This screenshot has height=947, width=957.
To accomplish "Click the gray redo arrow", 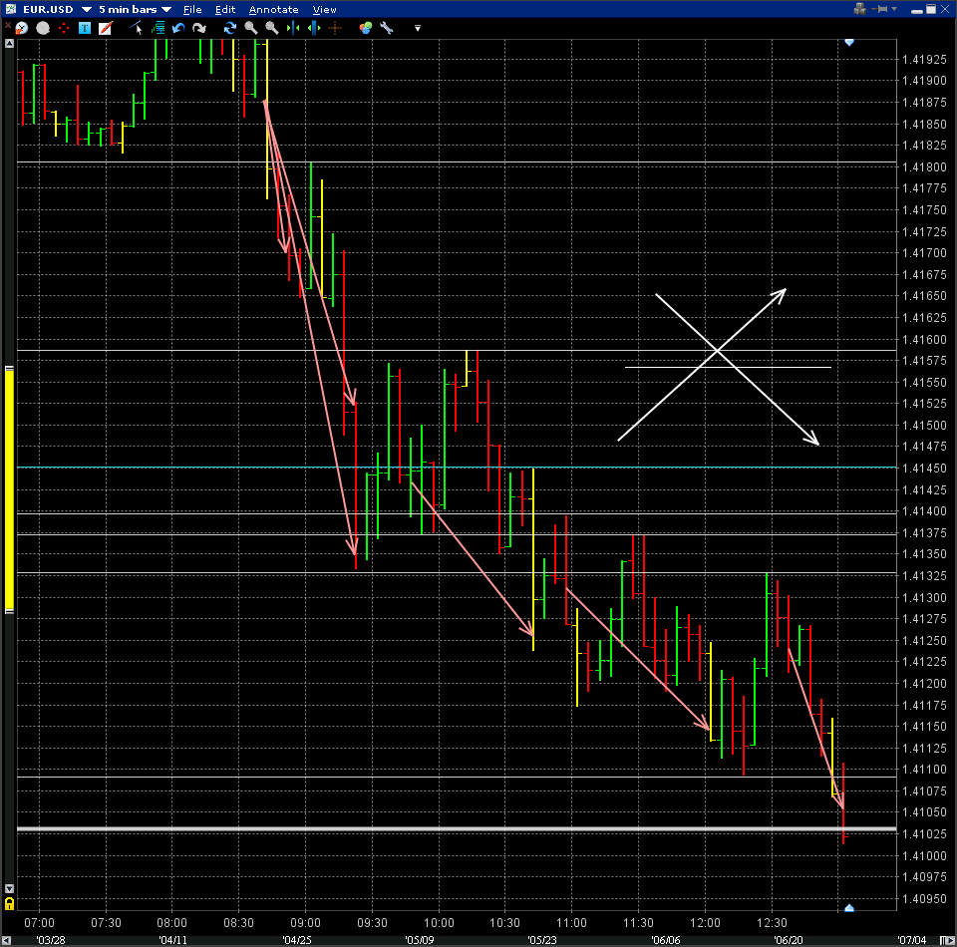I will click(x=199, y=28).
